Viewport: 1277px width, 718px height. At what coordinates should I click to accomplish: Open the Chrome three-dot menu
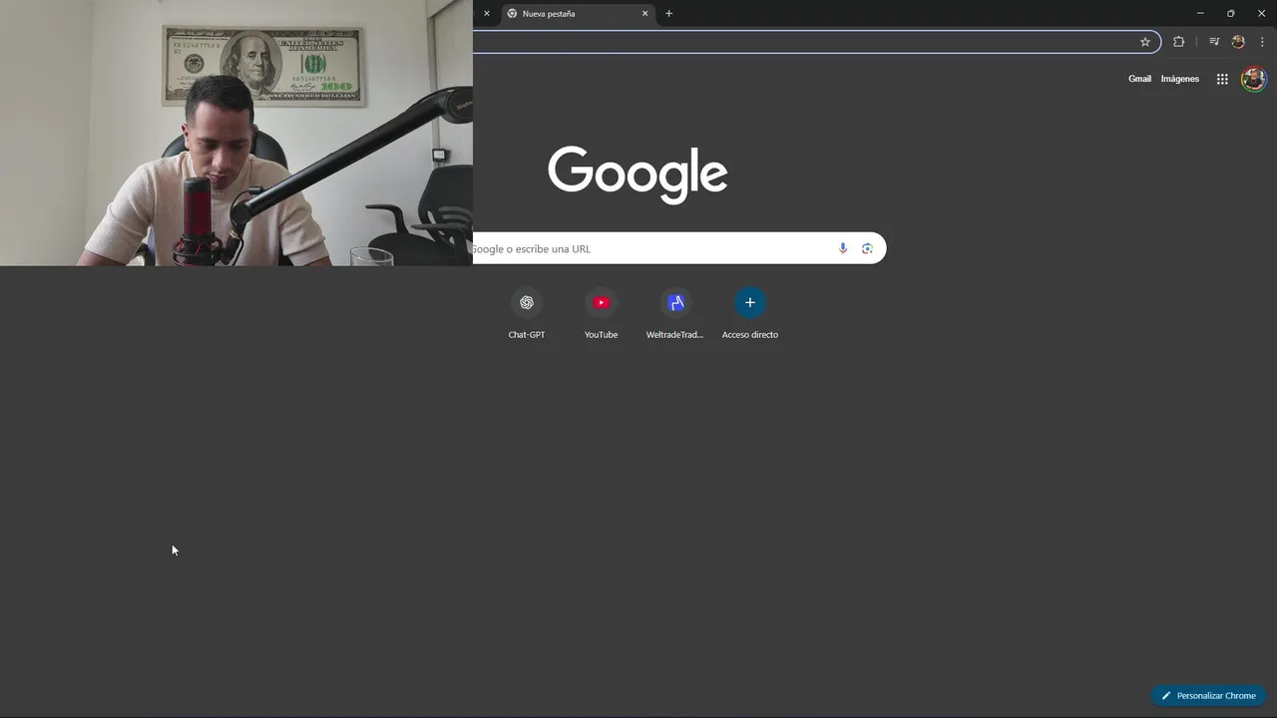pyautogui.click(x=1262, y=42)
